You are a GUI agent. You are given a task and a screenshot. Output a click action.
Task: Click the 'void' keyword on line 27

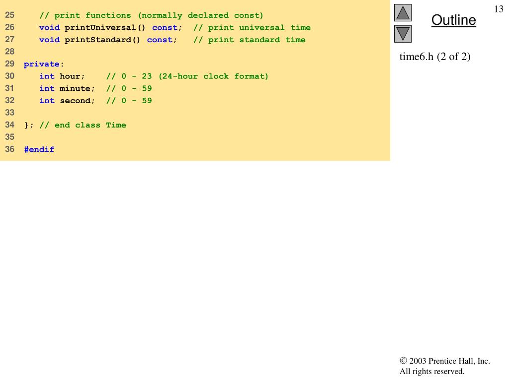tap(49, 40)
